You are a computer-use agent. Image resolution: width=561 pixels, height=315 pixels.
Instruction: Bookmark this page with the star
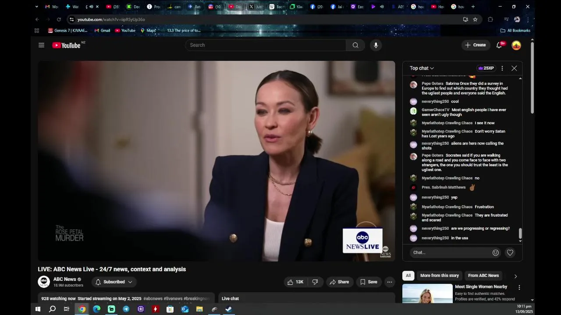point(475,19)
